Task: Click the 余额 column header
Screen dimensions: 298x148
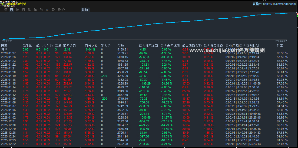Action: pyautogui.click(x=121, y=46)
